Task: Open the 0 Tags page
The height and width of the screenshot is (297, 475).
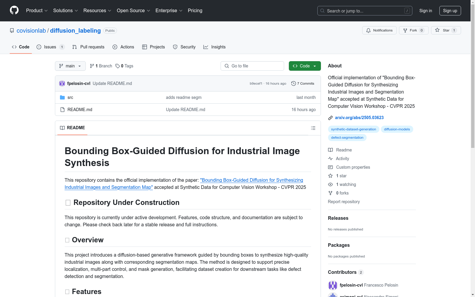Action: pyautogui.click(x=124, y=66)
